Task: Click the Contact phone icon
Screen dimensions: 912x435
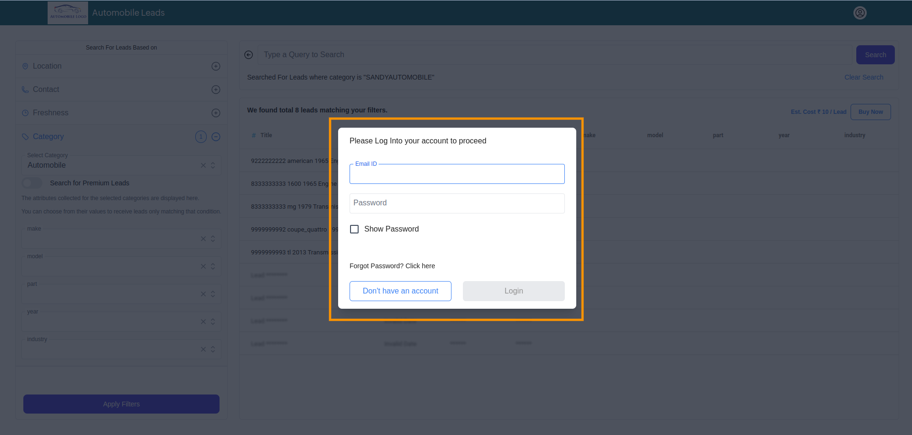Action: [25, 90]
